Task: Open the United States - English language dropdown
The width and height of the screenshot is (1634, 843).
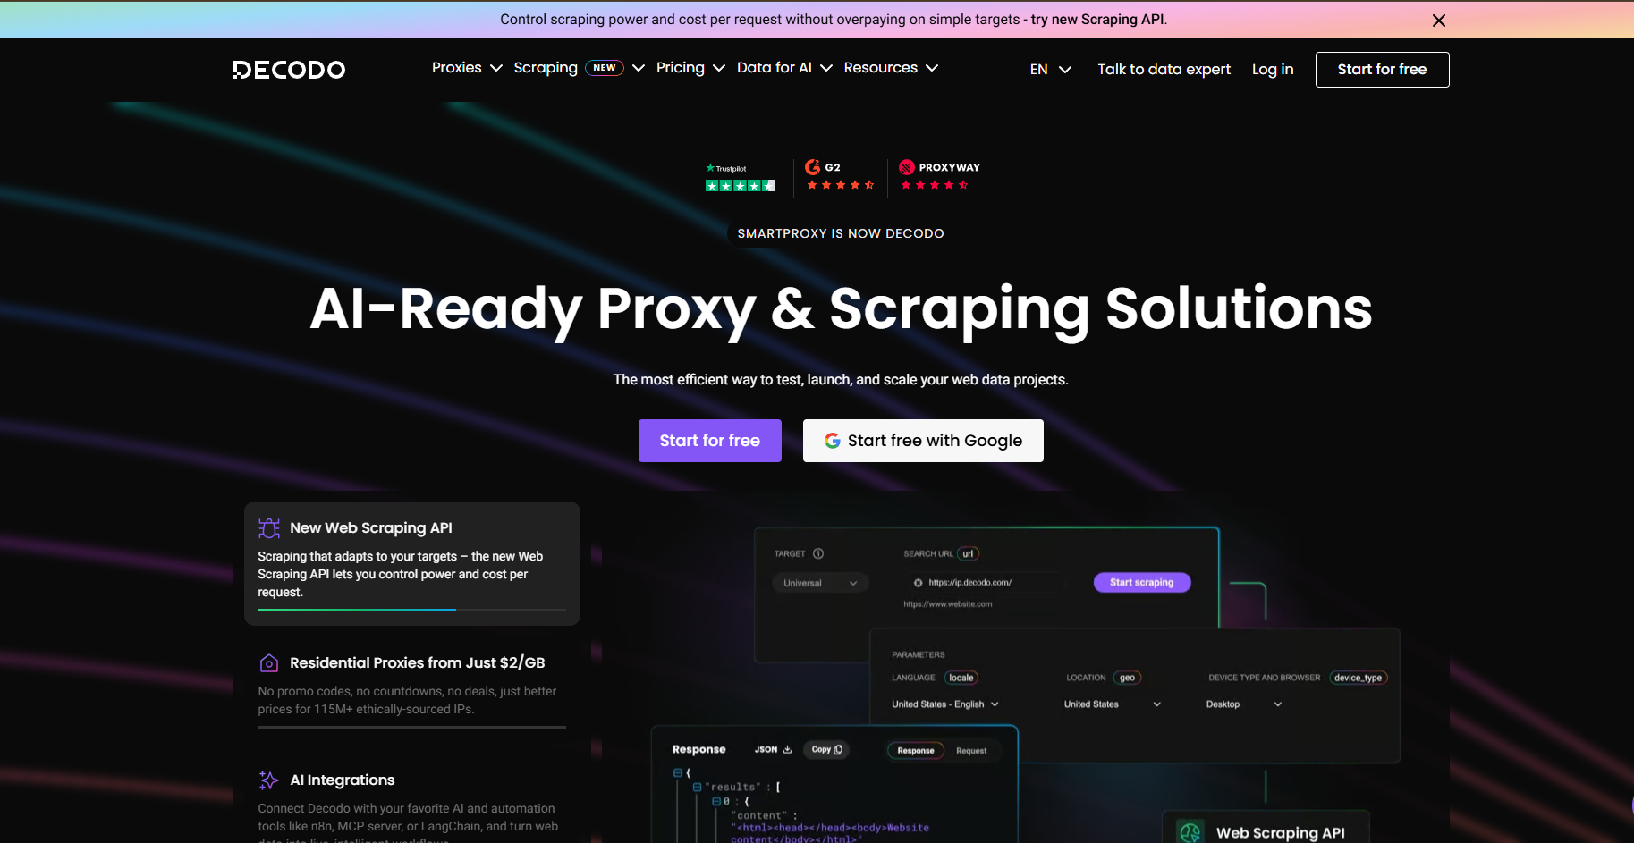Action: click(x=945, y=704)
